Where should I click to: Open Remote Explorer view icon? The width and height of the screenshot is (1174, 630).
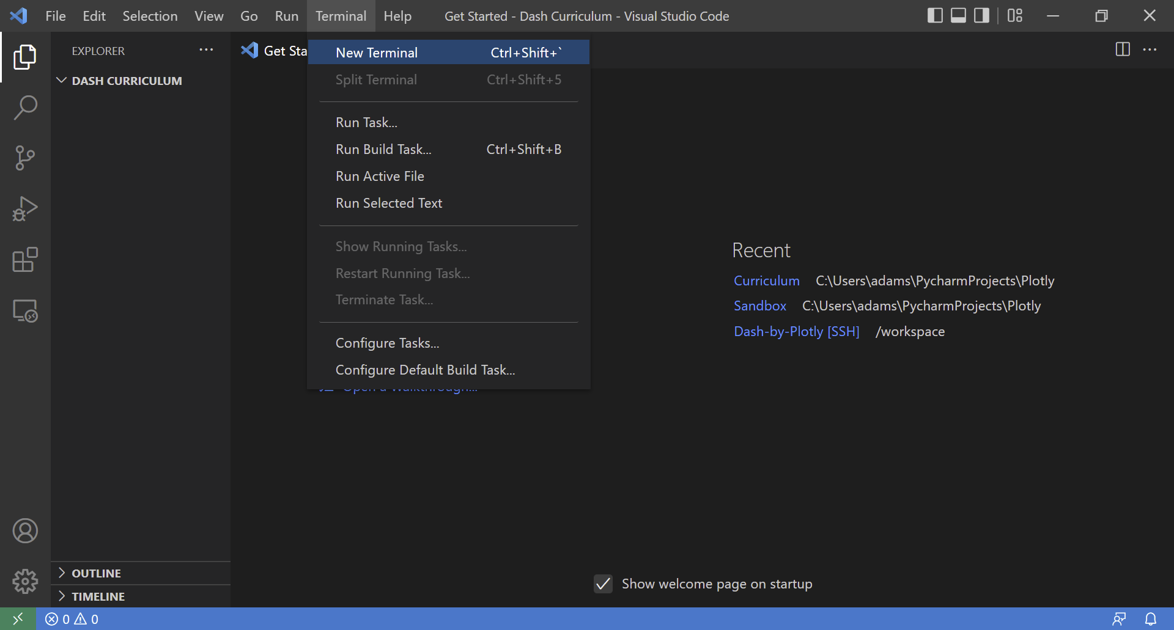pyautogui.click(x=25, y=310)
